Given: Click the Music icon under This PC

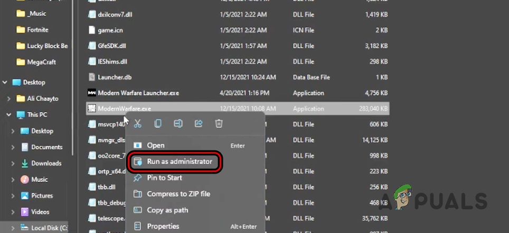Looking at the screenshot, I should (25, 179).
